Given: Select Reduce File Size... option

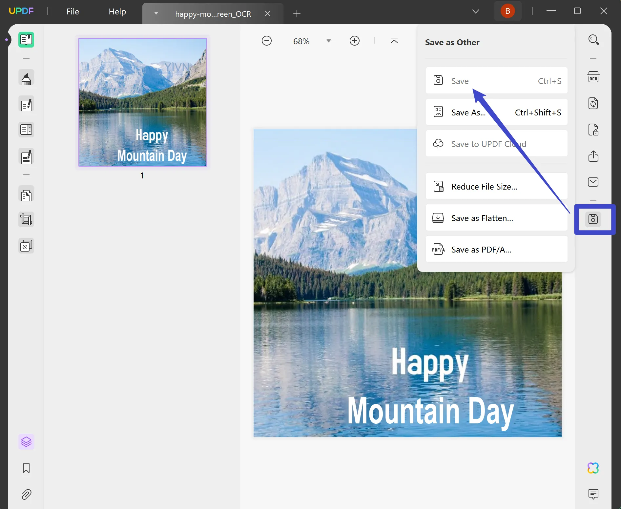Looking at the screenshot, I should click(x=497, y=186).
